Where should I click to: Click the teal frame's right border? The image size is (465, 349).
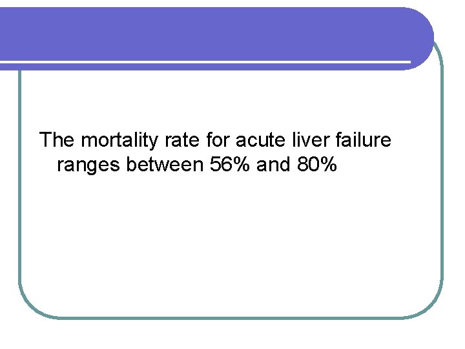[x=442, y=194]
